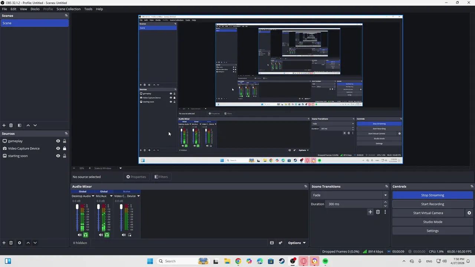Pop out the Controls dock
This screenshot has width=475, height=267.
pos(472,187)
